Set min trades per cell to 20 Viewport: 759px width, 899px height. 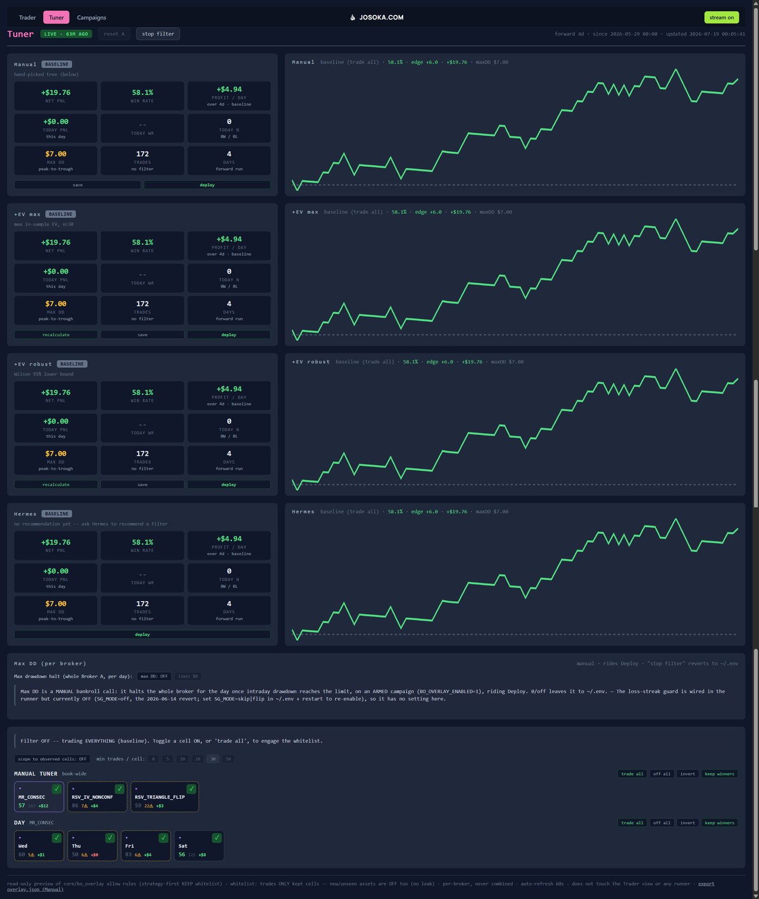coord(197,759)
